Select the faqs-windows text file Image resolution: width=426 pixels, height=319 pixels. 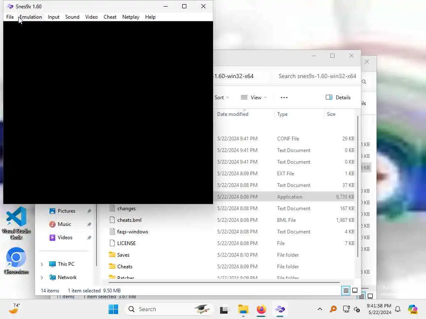click(133, 232)
